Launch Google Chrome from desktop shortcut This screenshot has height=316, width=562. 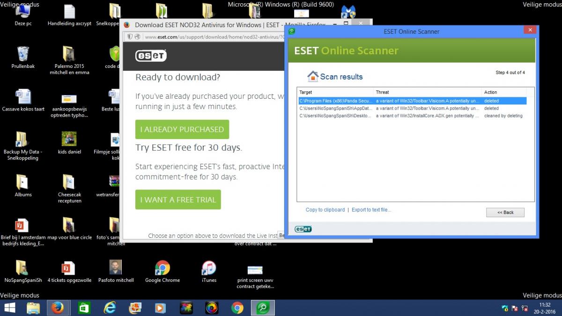[x=163, y=271]
